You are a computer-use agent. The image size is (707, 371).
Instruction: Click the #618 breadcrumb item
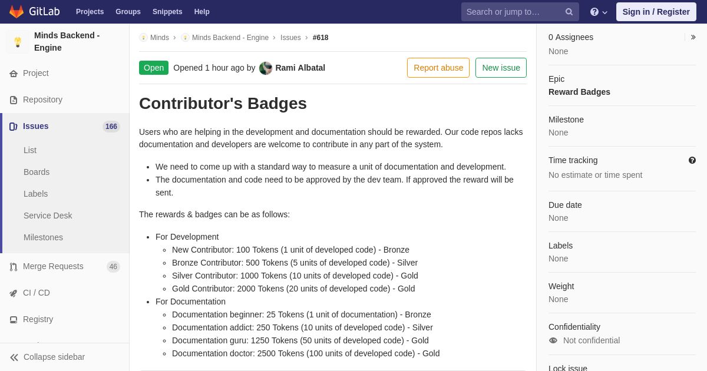(x=321, y=38)
